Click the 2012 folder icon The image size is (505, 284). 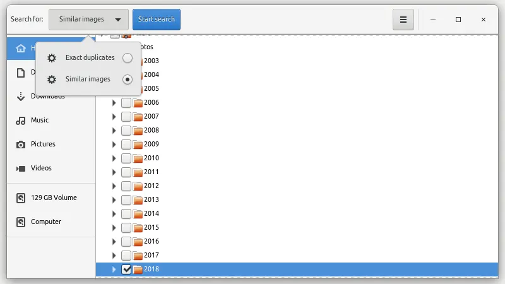pos(138,186)
